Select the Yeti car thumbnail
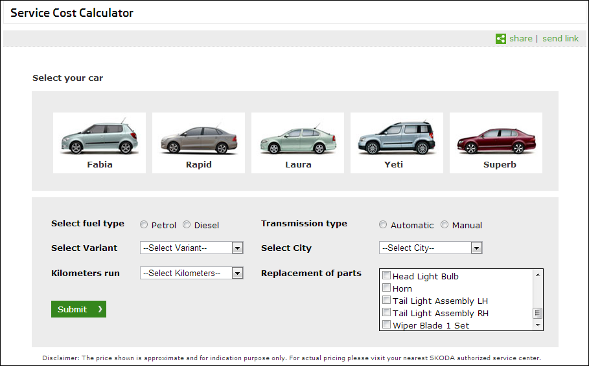The image size is (589, 366). pos(397,143)
